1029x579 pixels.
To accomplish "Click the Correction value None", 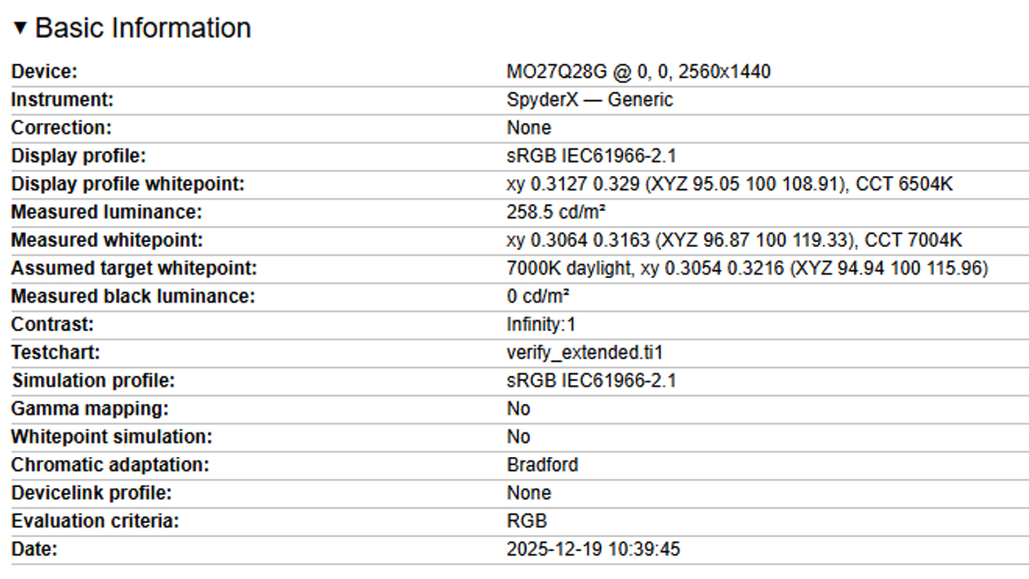I will 528,128.
